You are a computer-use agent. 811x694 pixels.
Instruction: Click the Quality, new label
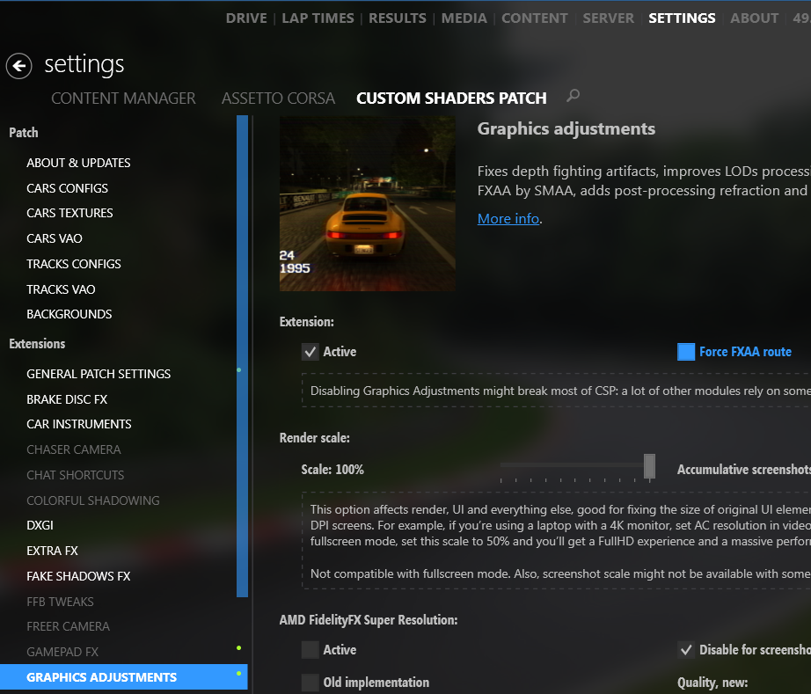[712, 683]
